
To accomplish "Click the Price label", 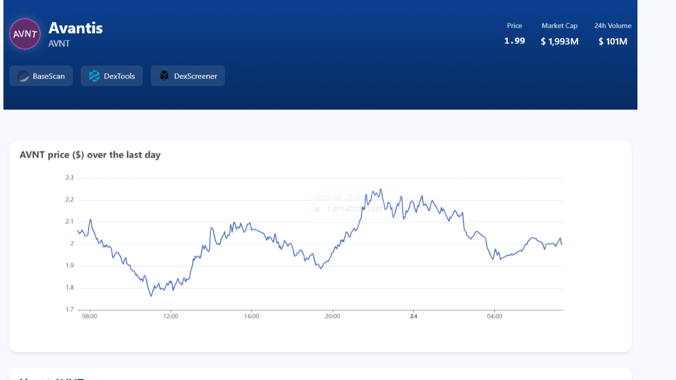I will 515,25.
